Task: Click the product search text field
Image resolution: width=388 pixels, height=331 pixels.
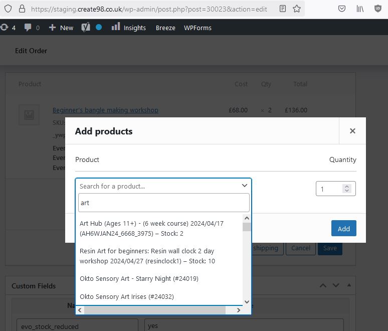Action: pos(163,203)
